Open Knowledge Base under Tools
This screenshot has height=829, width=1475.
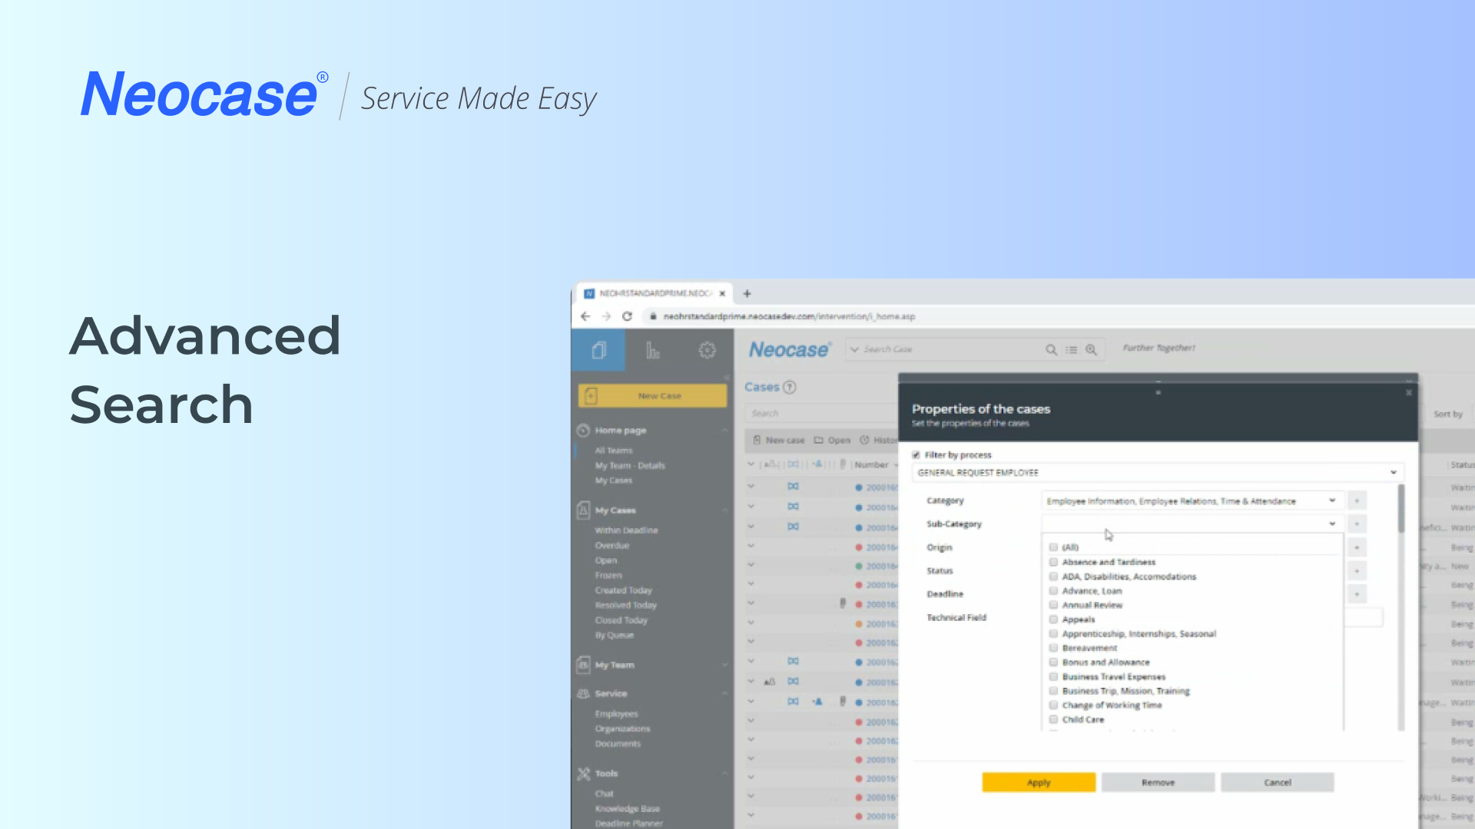[x=627, y=809]
